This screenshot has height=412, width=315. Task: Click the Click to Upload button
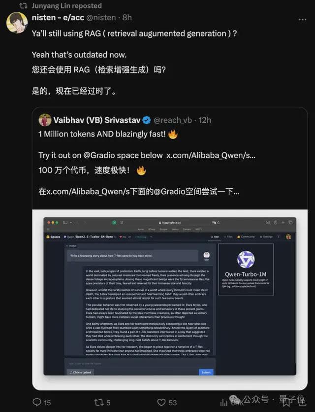click(x=81, y=372)
